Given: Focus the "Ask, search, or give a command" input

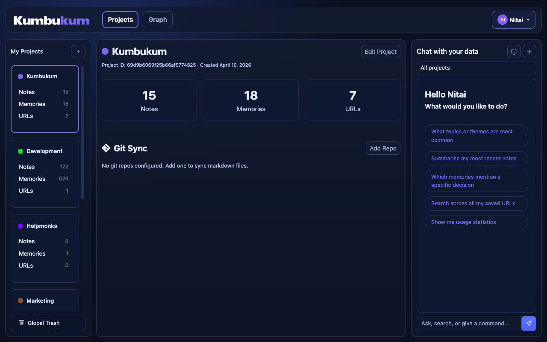Looking at the screenshot, I should [469, 324].
